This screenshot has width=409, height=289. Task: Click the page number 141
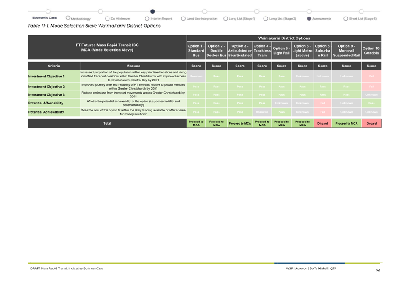click(378, 270)
